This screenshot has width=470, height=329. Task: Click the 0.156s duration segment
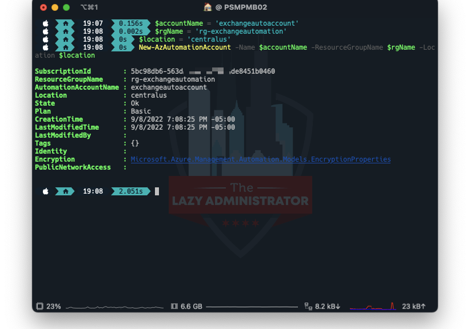click(131, 23)
